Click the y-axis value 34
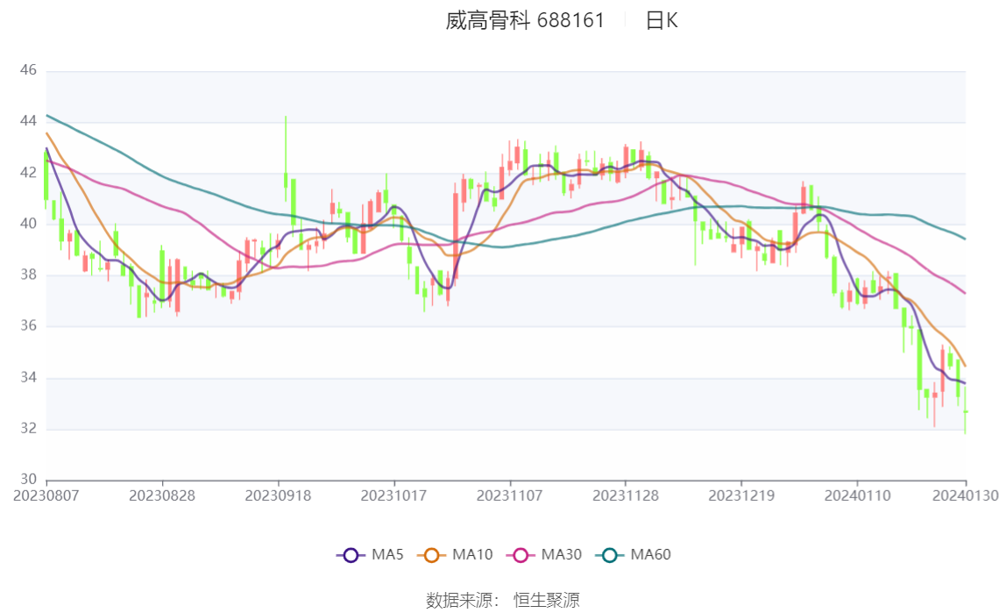The width and height of the screenshot is (1006, 613). [x=28, y=377]
